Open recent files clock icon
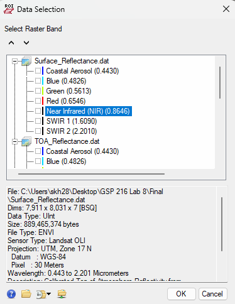Image resolution: width=235 pixels, height=304 pixels. [41, 294]
